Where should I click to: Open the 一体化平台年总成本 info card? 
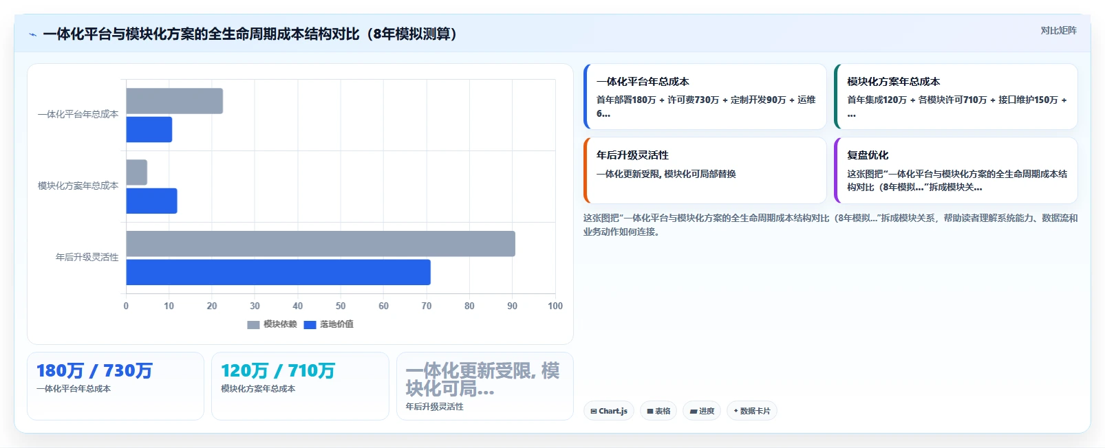tap(705, 97)
